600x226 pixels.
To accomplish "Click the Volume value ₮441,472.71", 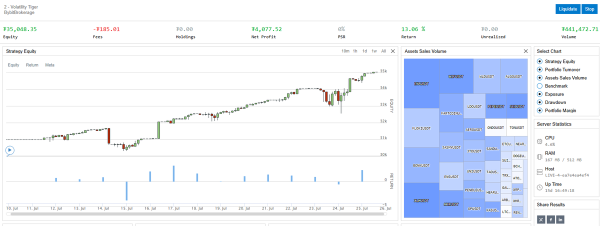I will 579,29.
